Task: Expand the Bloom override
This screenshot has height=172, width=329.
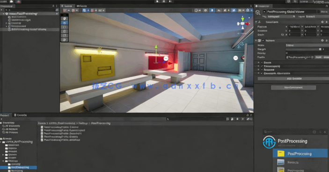Action: point(259,62)
